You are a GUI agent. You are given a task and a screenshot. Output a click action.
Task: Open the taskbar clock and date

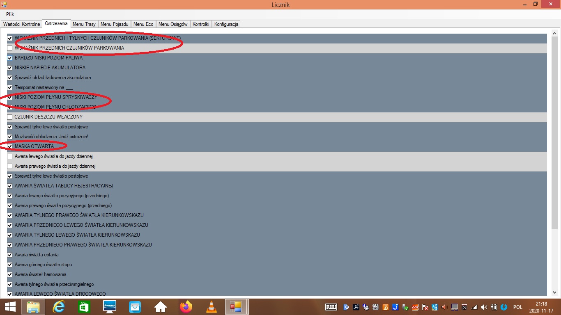coord(541,307)
